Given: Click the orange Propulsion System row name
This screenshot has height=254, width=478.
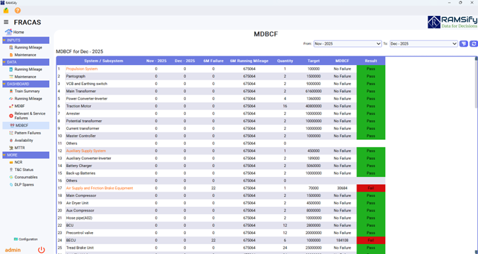Looking at the screenshot, I should (x=82, y=69).
